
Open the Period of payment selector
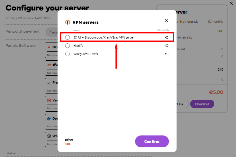[x=52, y=32]
